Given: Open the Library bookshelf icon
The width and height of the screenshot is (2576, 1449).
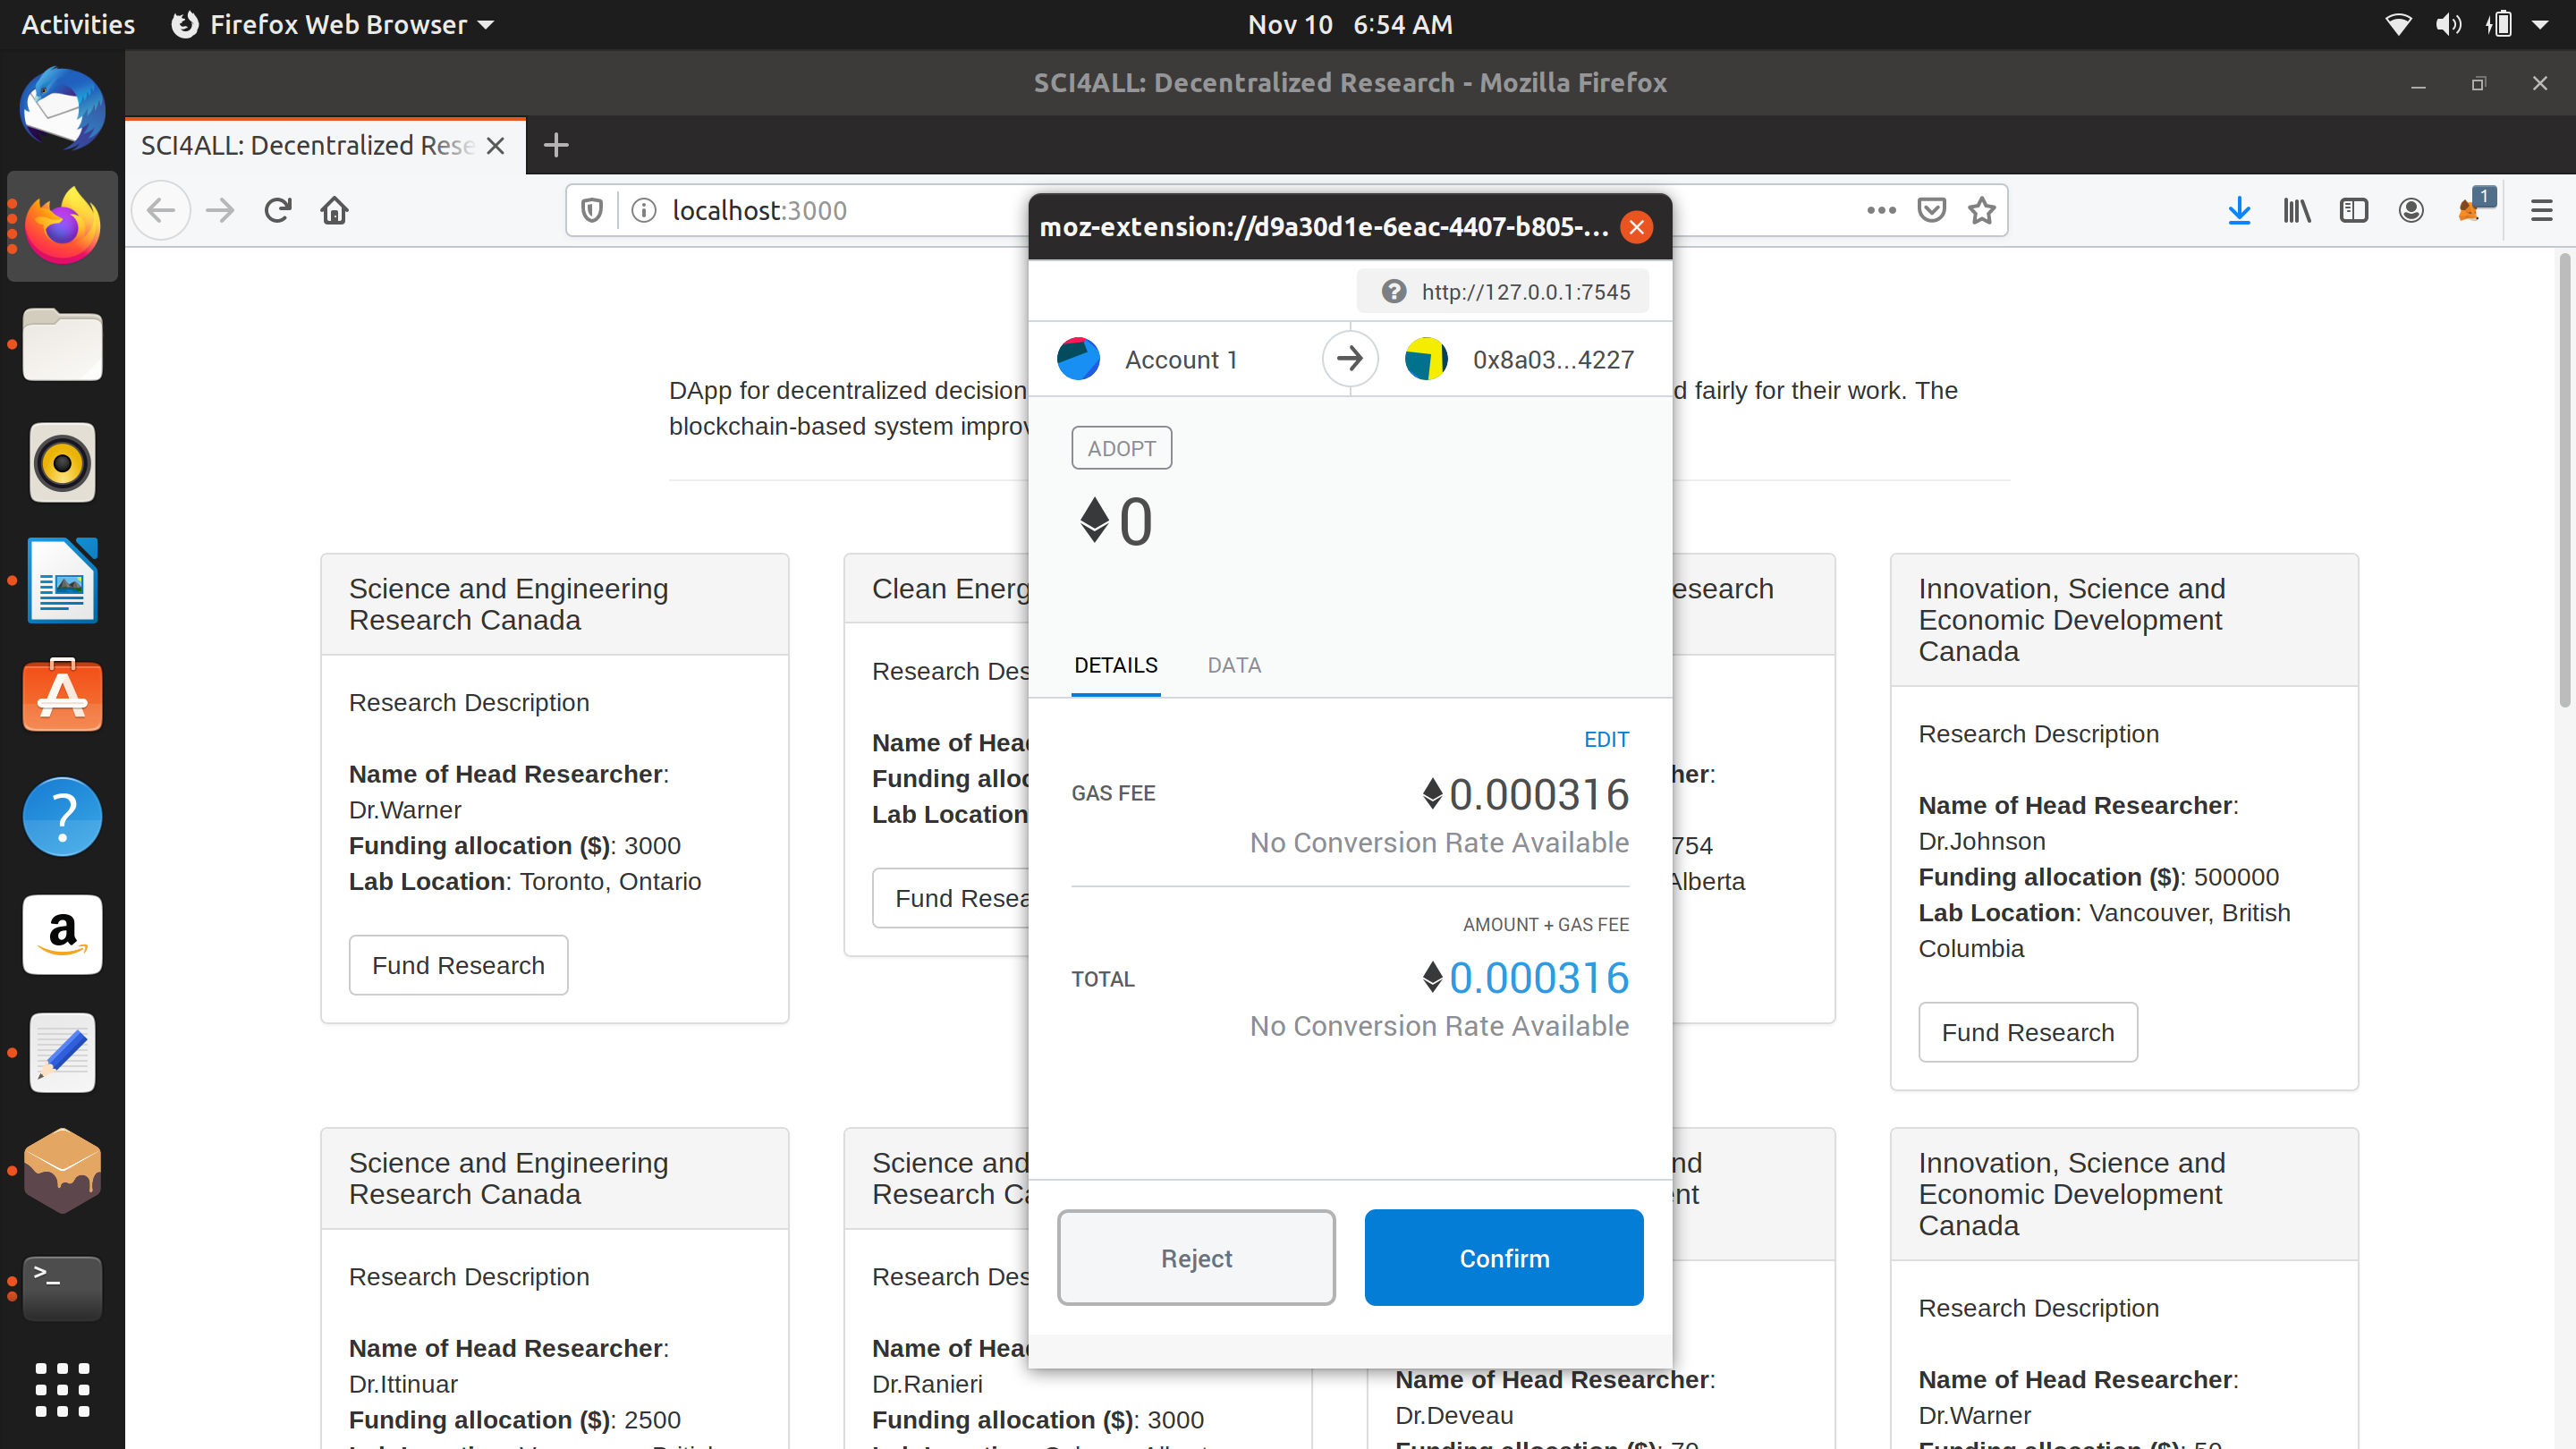Looking at the screenshot, I should pyautogui.click(x=2297, y=210).
